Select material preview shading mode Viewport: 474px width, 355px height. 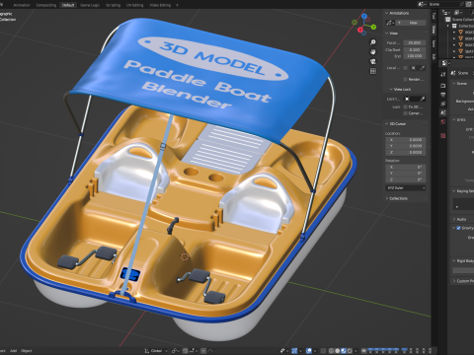coord(344,351)
